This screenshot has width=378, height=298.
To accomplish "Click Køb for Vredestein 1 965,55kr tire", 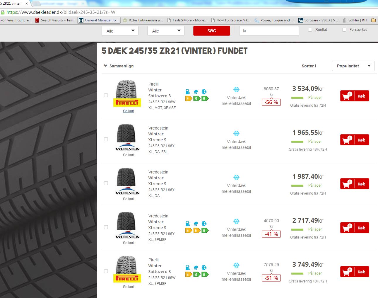I will (355, 140).
